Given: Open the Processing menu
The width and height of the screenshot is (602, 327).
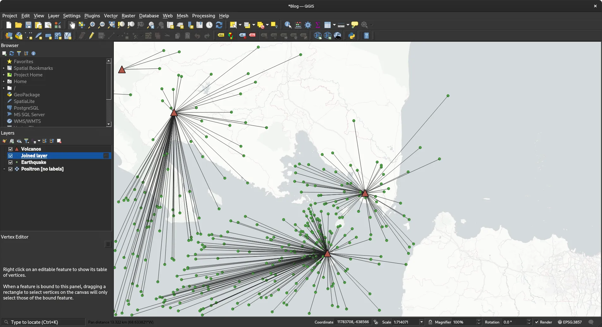Looking at the screenshot, I should point(203,16).
